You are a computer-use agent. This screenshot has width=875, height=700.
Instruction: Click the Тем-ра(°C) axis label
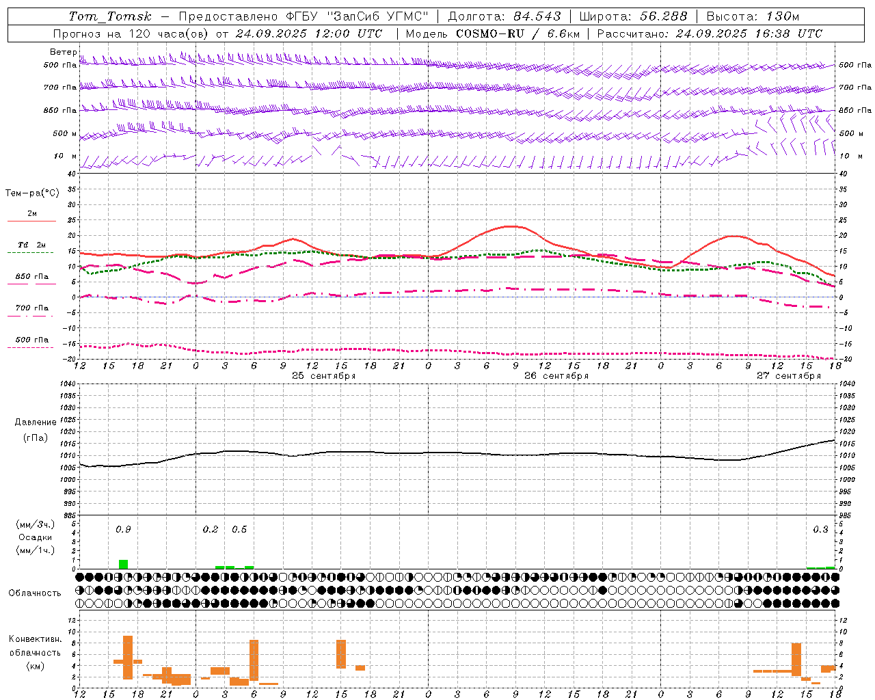pyautogui.click(x=32, y=193)
